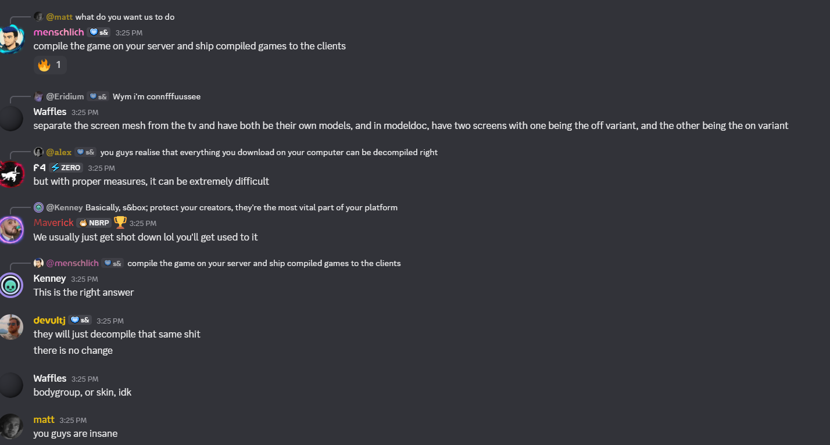
Task: Jump to replied message from @Eridium
Action: 117,96
